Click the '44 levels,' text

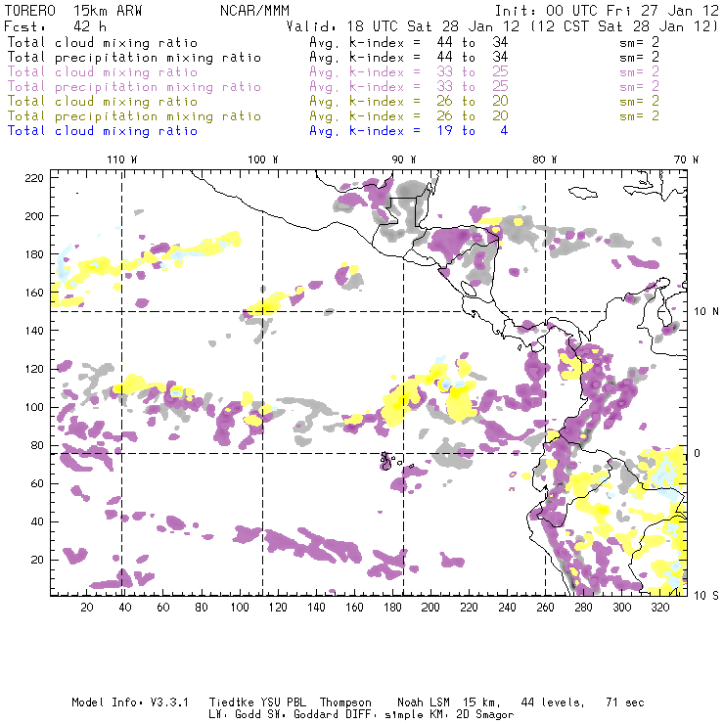coord(552,702)
